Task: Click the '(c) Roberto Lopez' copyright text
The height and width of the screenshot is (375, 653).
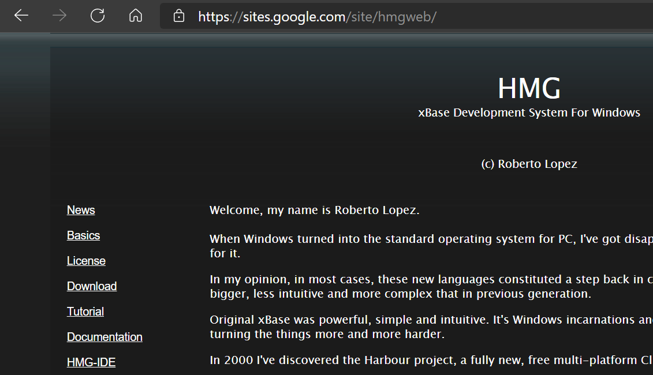Action: tap(529, 164)
